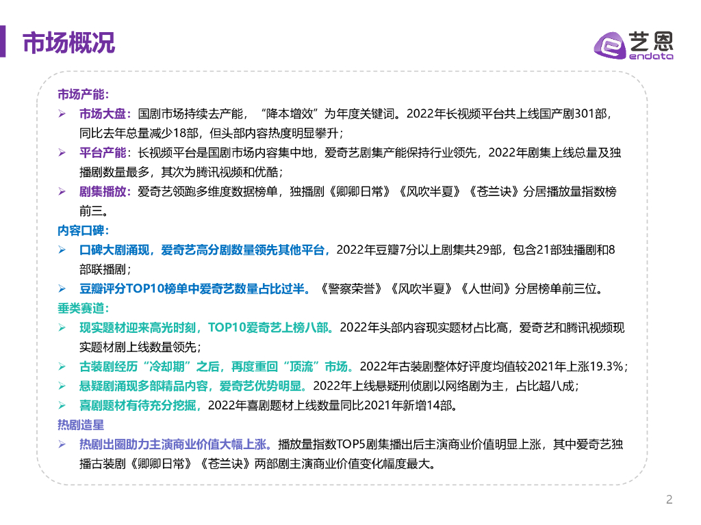The image size is (701, 525).
Task: Click text 2022年古装剧整体好评度均值较2021年上涨19.3%
Action: point(492,366)
